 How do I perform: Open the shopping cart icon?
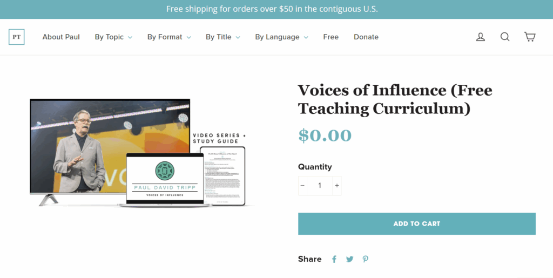[530, 37]
